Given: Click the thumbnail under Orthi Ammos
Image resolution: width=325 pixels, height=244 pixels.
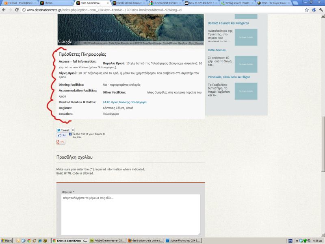Looking at the screenshot, I should tap(246, 64).
